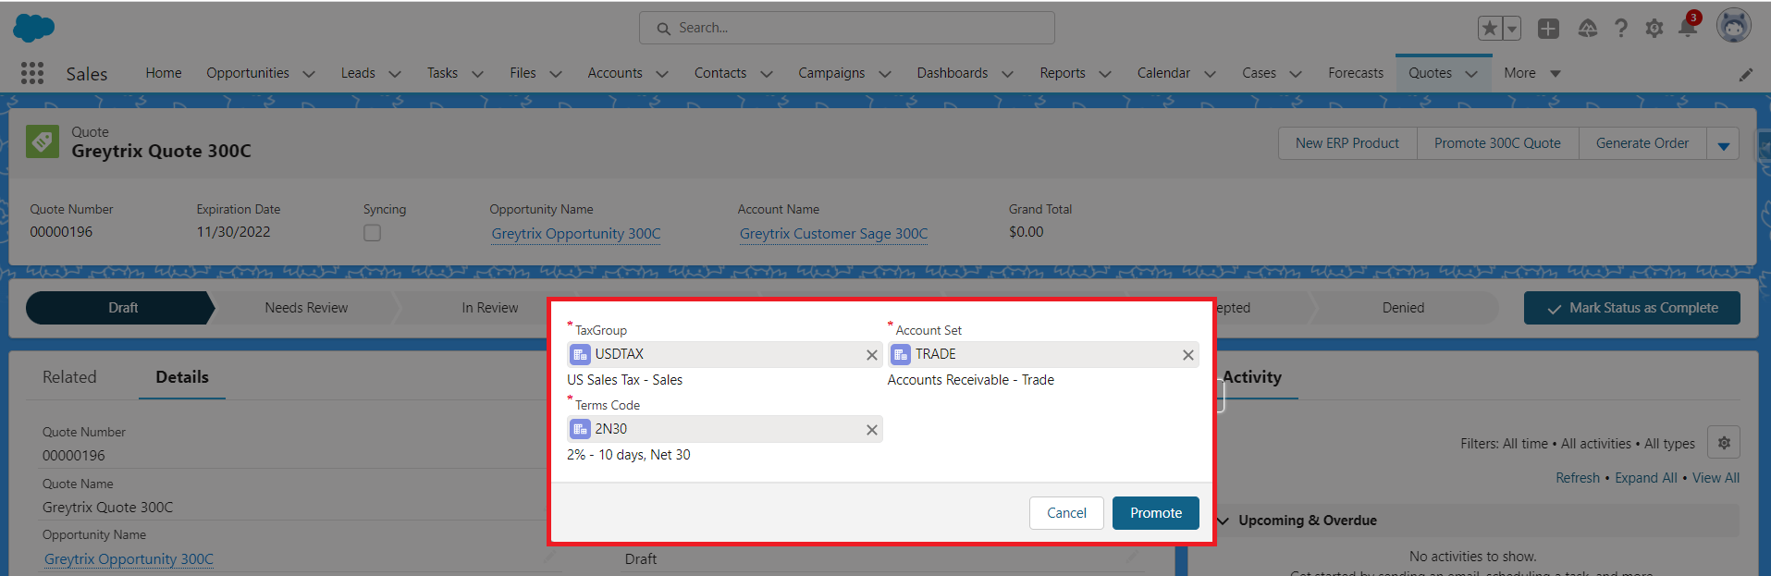Click Promote 300C Quote button

pyautogui.click(x=1497, y=143)
